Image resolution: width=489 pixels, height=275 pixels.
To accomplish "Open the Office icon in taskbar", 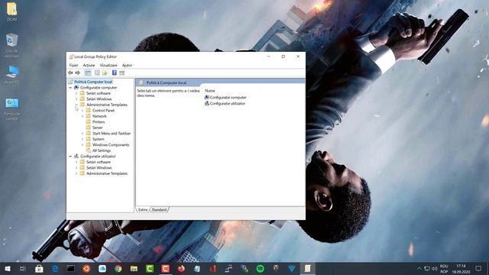I will click(x=213, y=268).
